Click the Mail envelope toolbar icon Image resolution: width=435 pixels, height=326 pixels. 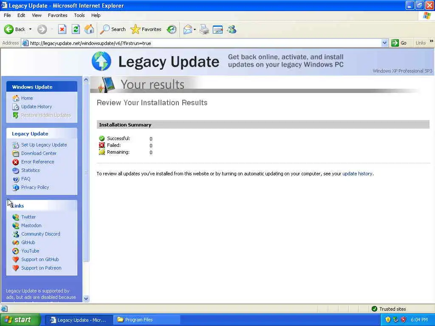(188, 29)
